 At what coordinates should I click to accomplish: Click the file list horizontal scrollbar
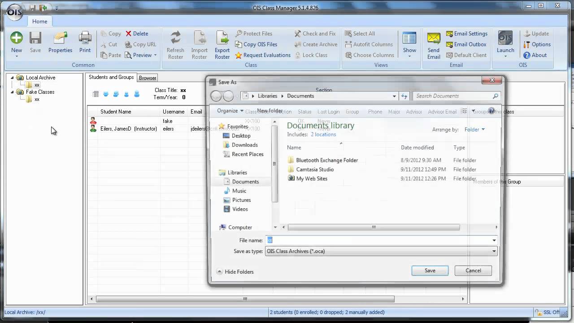point(374,227)
